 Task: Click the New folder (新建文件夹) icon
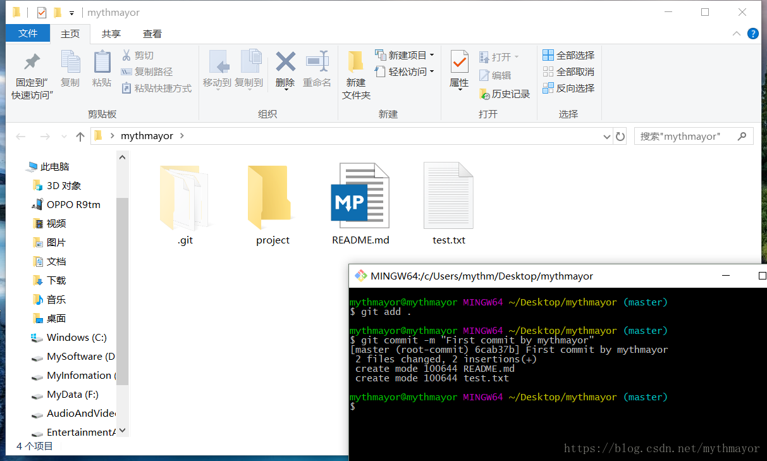pyautogui.click(x=356, y=62)
